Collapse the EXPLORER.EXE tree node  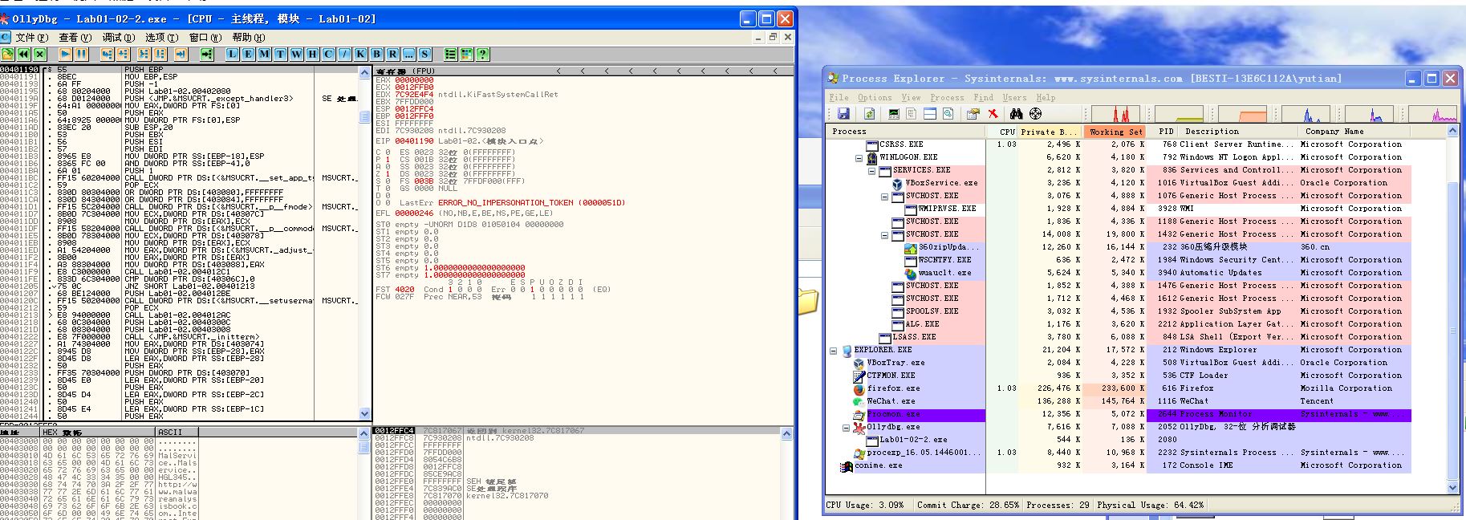834,350
